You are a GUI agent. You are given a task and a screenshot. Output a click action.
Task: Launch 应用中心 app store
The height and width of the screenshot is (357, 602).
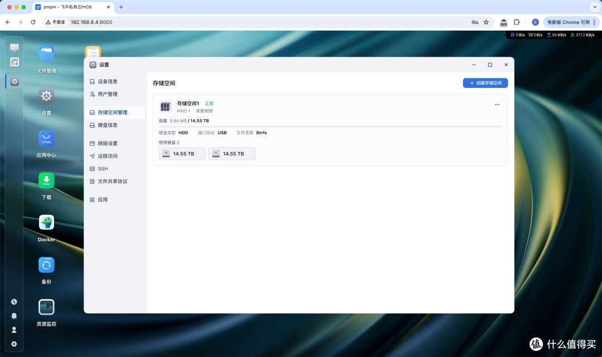[x=46, y=139]
